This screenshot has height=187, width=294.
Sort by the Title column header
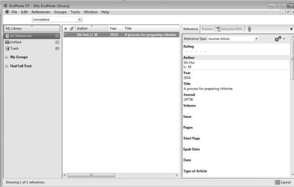[x=151, y=29]
